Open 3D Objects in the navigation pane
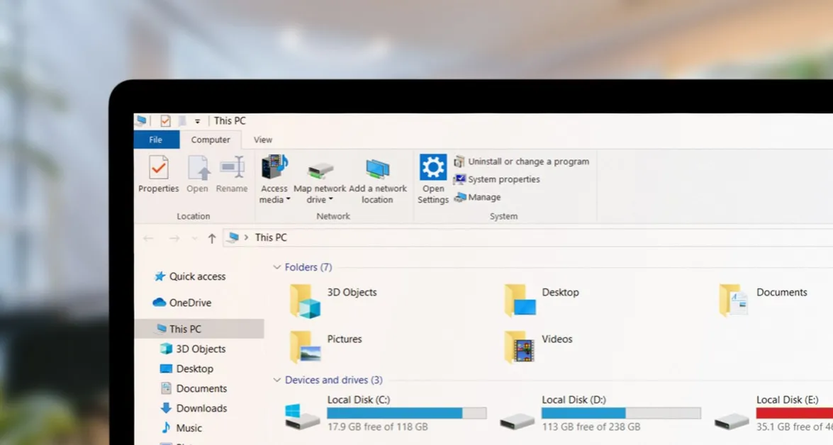Viewport: 833px width, 445px height. [193, 349]
